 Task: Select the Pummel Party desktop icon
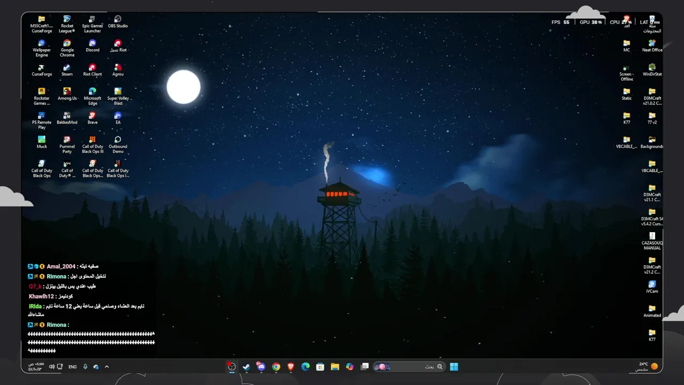tap(67, 144)
